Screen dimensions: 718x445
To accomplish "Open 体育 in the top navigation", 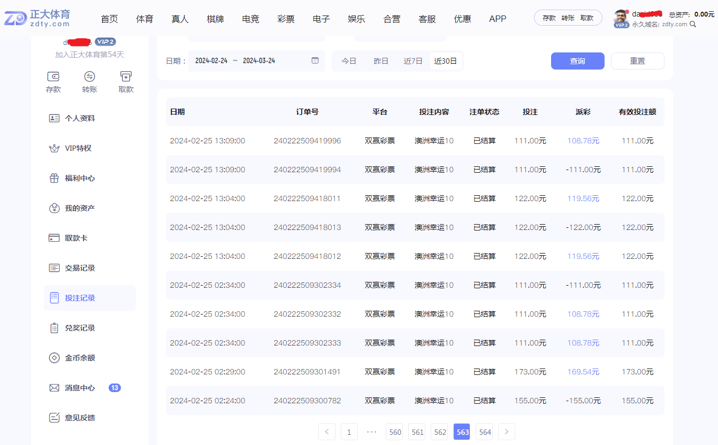I will pos(145,19).
